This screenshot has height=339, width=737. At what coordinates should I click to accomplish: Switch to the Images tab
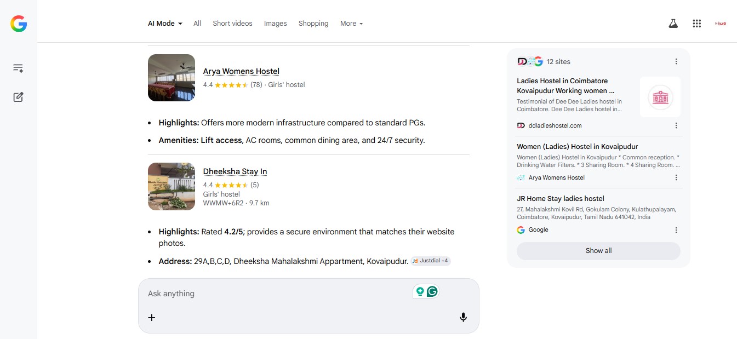275,24
